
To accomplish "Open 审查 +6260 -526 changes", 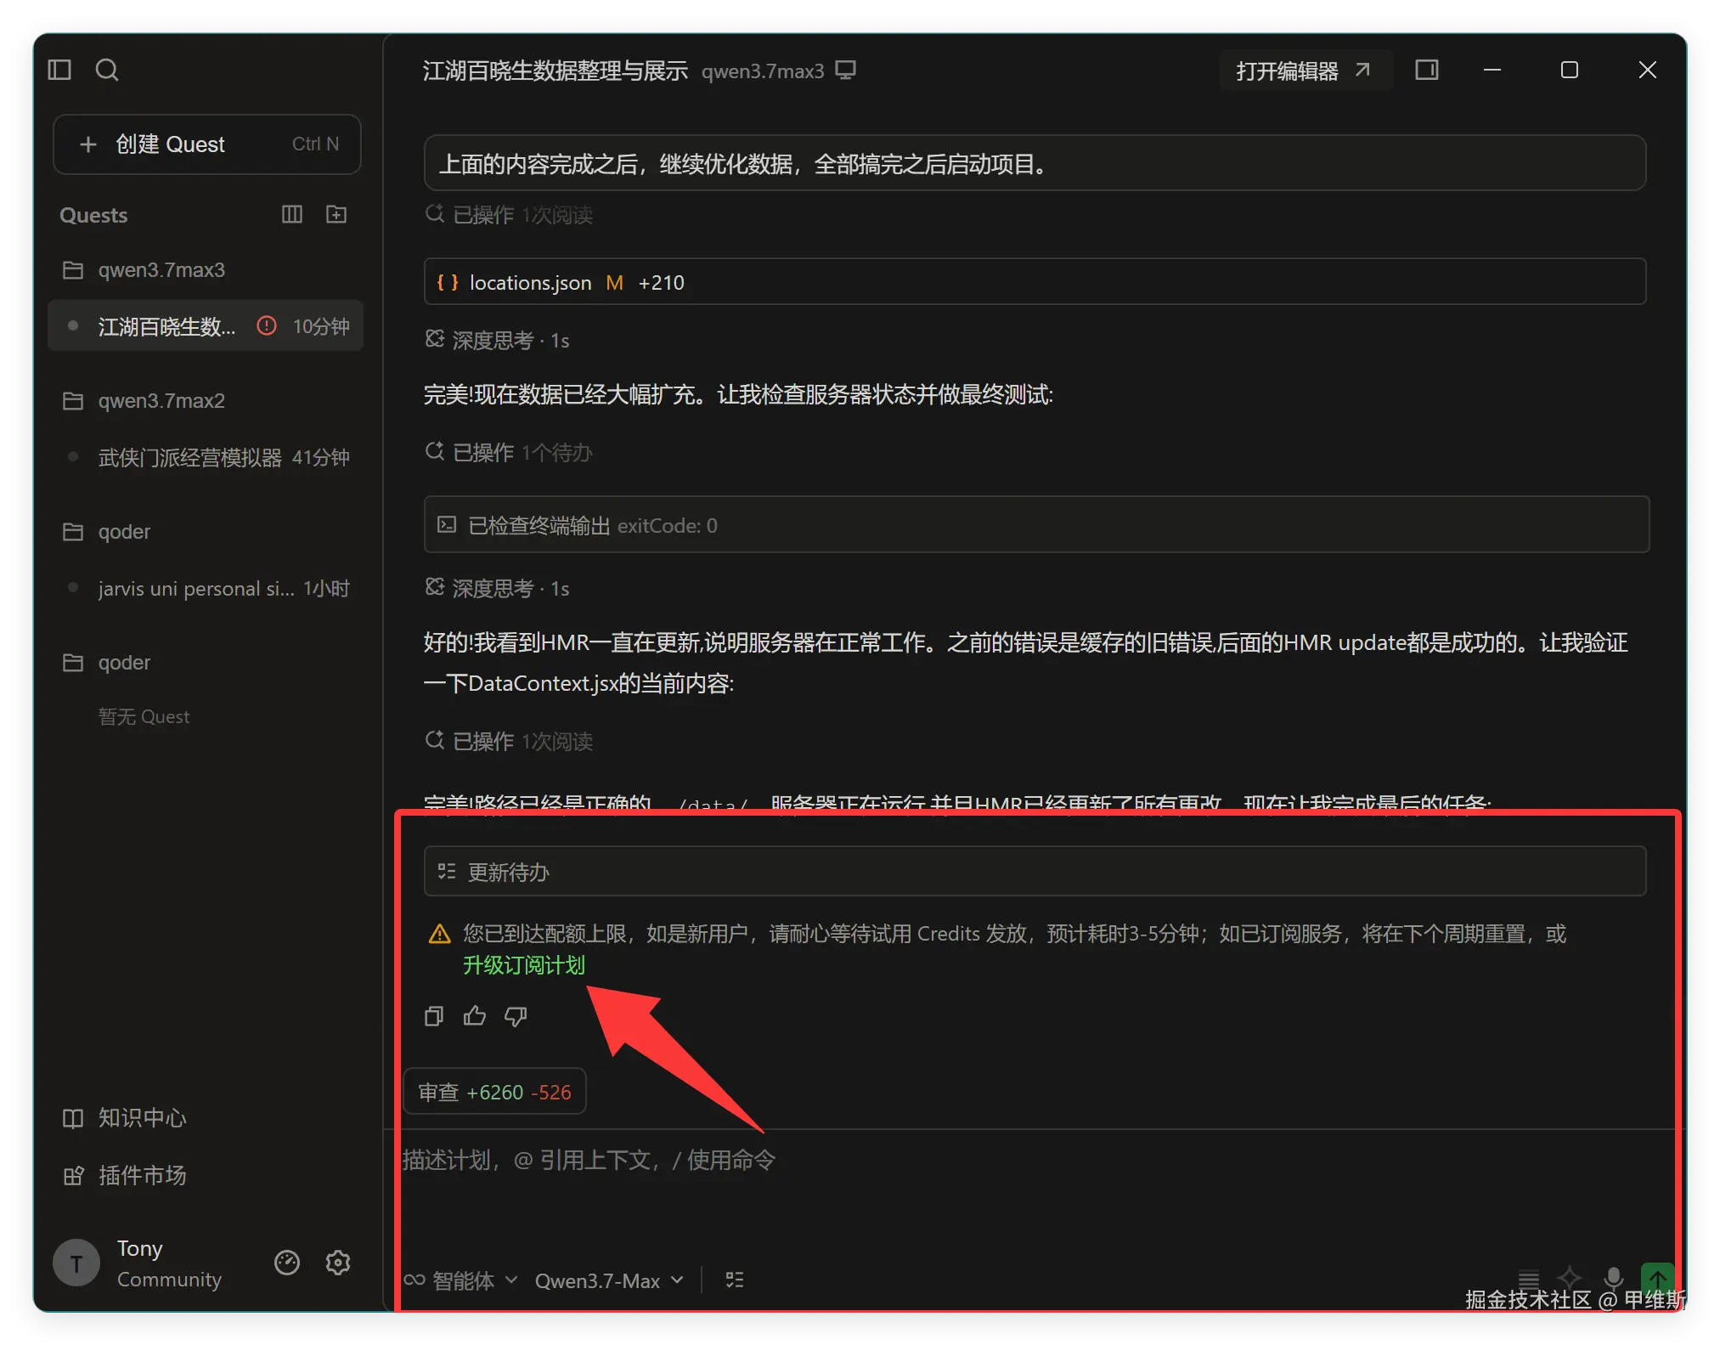I will click(495, 1092).
